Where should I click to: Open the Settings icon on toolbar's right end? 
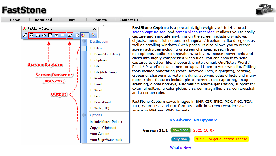coord(93,35)
